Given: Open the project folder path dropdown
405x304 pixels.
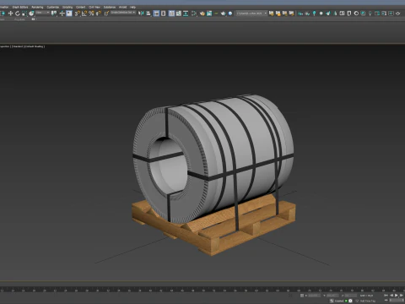Looking at the screenshot, I should [251, 14].
